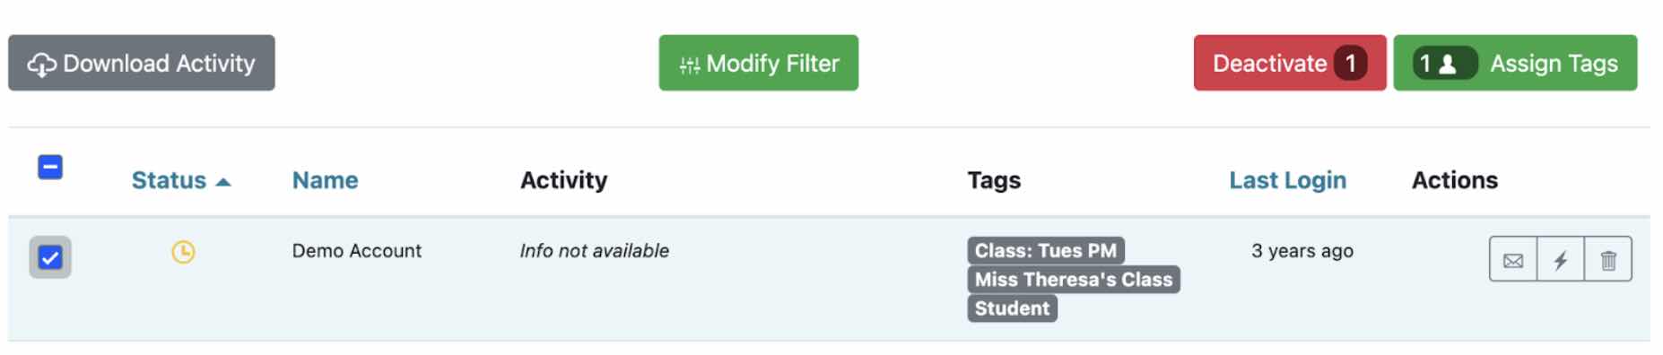The image size is (1663, 355).
Task: Click the red Deactivate button
Action: (1290, 63)
